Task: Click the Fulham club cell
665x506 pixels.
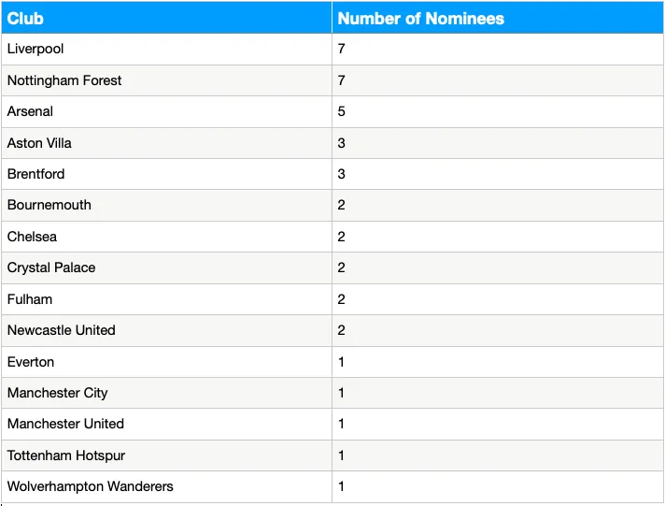Action: tap(30, 299)
